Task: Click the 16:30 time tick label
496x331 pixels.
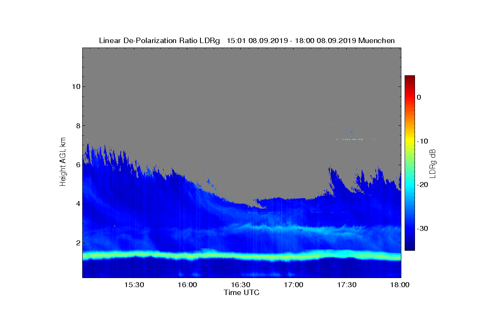Action: [241, 285]
